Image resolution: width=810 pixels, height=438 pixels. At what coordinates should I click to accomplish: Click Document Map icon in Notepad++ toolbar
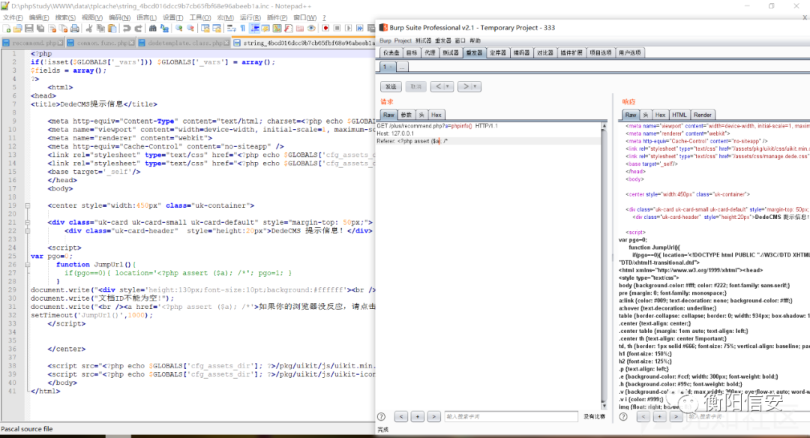tap(277, 28)
